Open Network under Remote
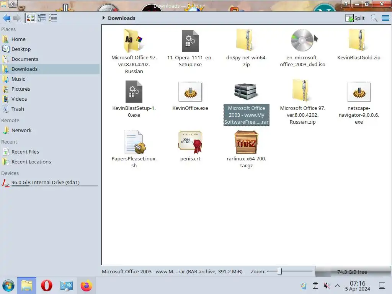 click(x=50, y=131)
